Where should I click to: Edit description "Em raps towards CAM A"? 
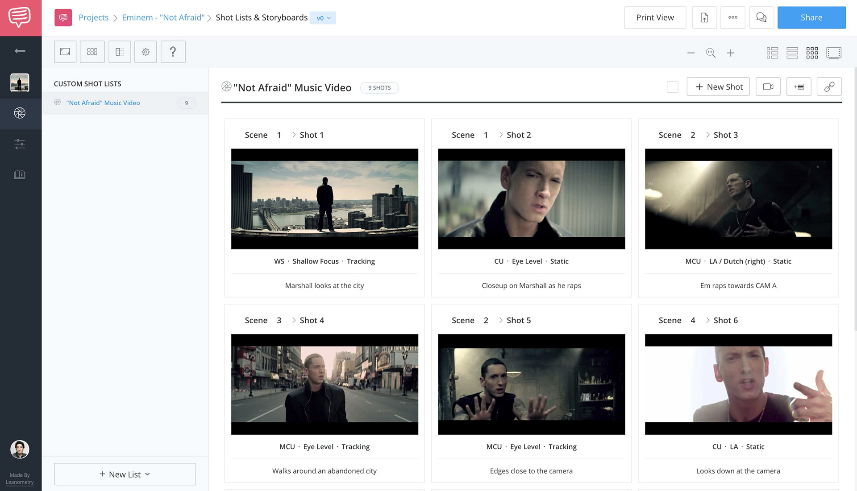click(738, 285)
